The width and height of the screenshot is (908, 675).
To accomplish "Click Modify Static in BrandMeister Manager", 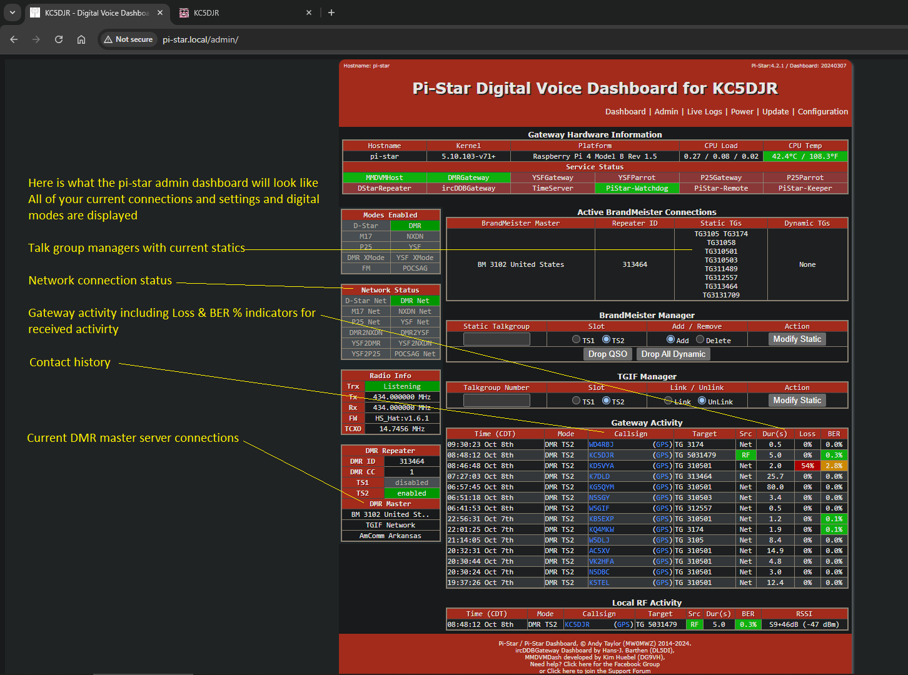I will [x=797, y=339].
